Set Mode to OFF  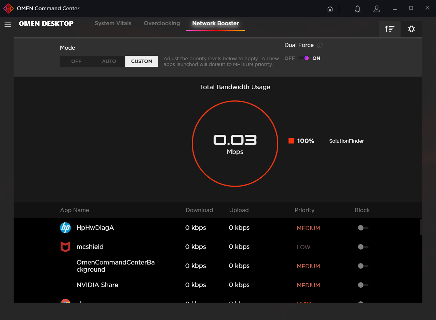pyautogui.click(x=76, y=61)
